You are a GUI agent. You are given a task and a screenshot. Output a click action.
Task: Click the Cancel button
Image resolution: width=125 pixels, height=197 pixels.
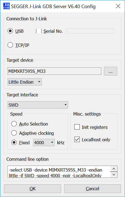(x=92, y=189)
